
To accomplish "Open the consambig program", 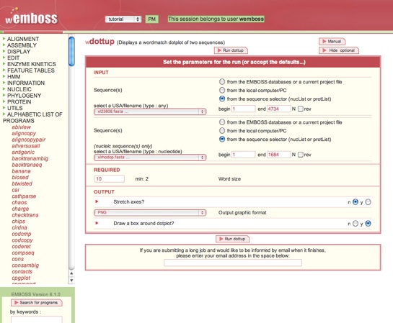I will [25, 265].
